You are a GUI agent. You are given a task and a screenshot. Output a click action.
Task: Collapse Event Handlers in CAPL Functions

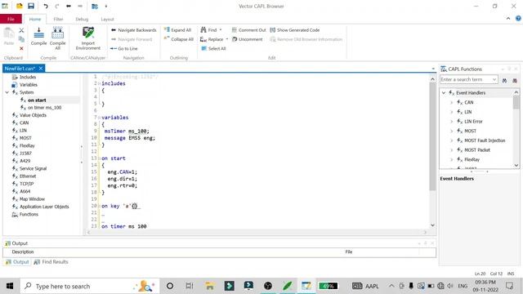pyautogui.click(x=444, y=92)
